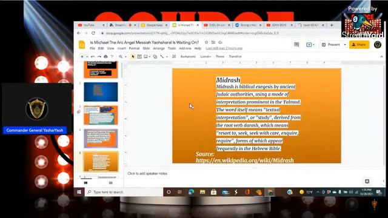Click the Present button
The height and width of the screenshot is (218, 388).
tap(331, 45)
